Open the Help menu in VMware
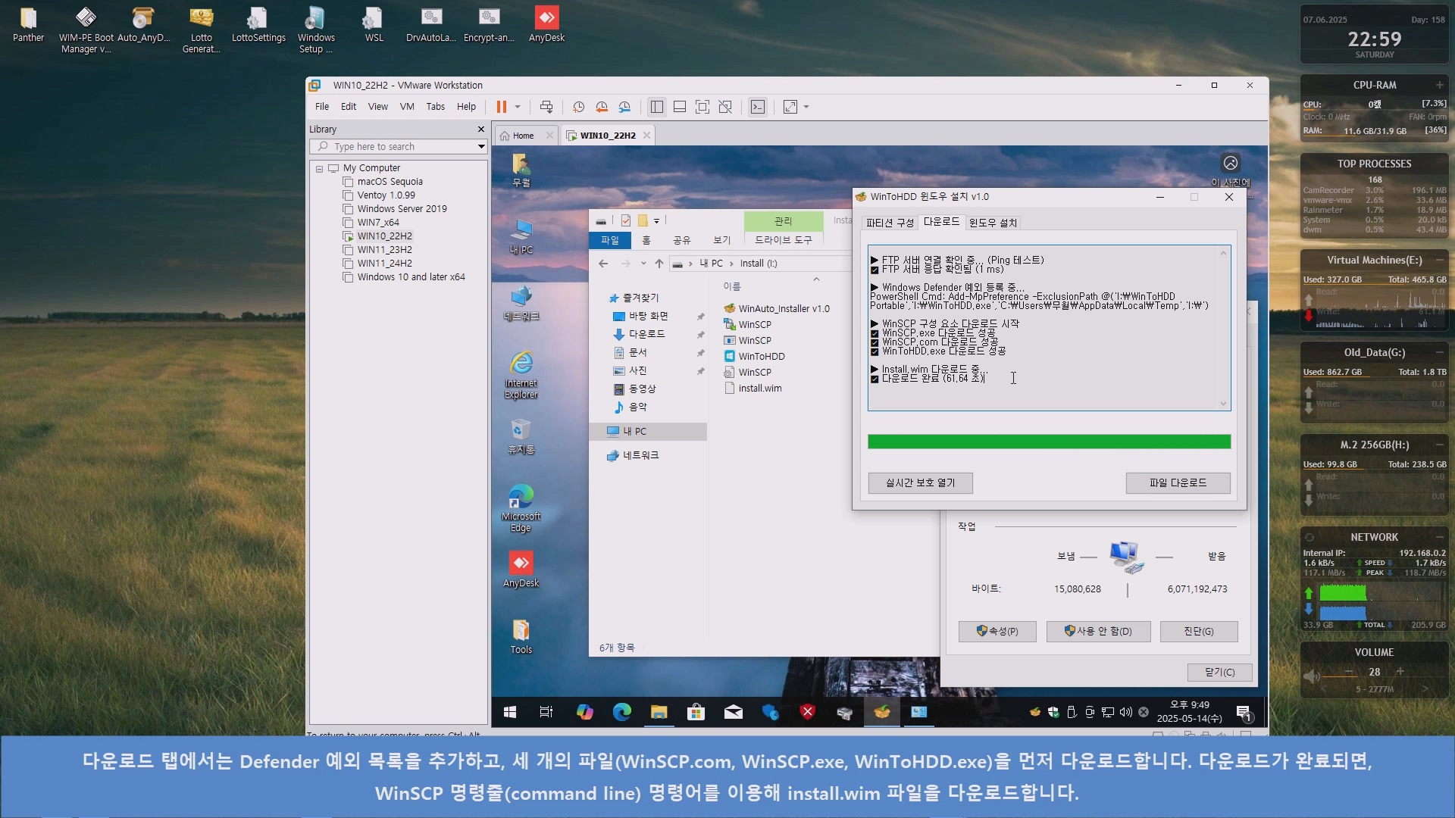The width and height of the screenshot is (1455, 818). click(x=467, y=107)
